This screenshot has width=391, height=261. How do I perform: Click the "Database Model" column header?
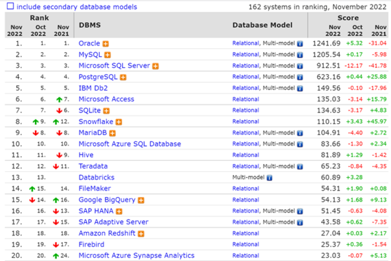click(262, 25)
